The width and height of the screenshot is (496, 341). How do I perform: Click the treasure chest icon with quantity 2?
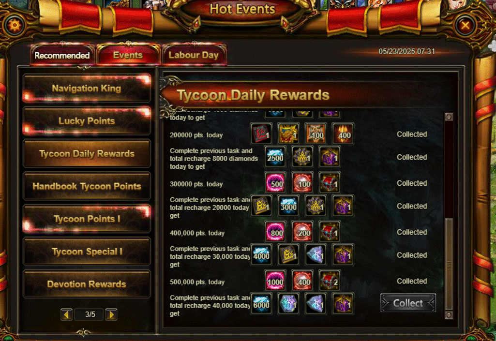[x=330, y=280]
